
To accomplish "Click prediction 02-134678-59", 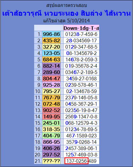I will pyautogui.click(x=81, y=91).
